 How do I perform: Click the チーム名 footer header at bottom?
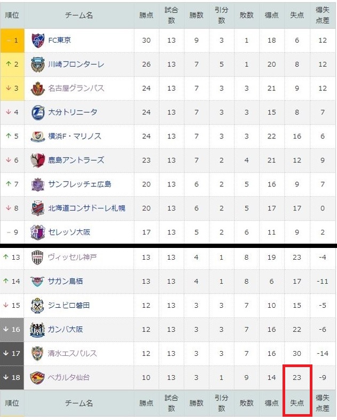point(79,403)
